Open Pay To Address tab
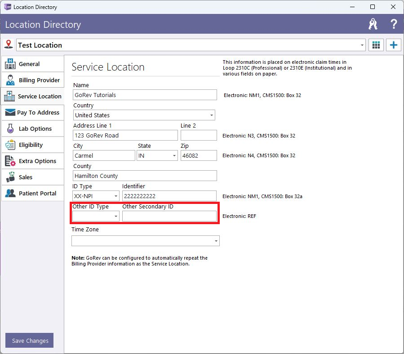The image size is (404, 354). 32,113
